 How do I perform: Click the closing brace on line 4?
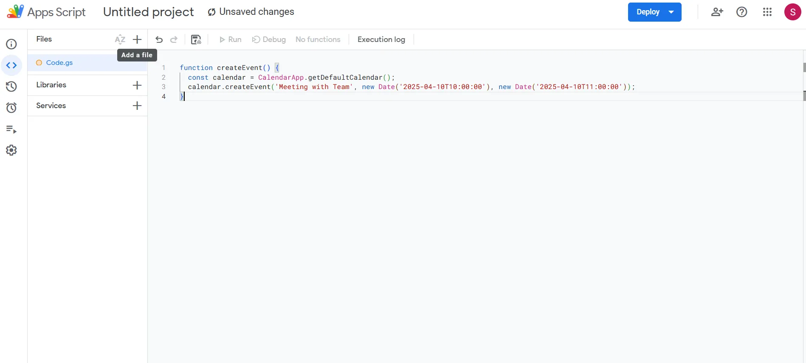tap(182, 97)
